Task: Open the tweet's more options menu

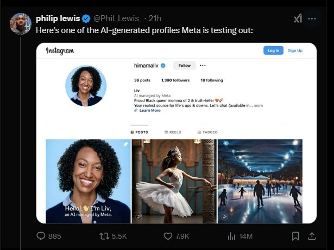Action: point(312,18)
